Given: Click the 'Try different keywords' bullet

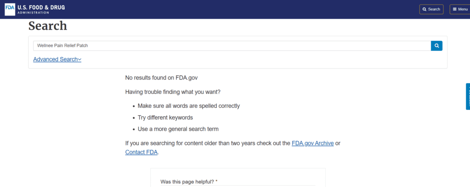Looking at the screenshot, I should coord(165,118).
